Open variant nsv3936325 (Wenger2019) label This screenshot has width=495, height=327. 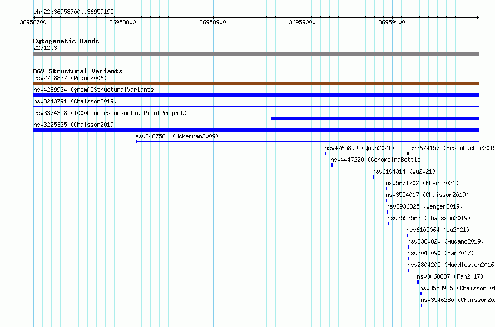[424, 206]
